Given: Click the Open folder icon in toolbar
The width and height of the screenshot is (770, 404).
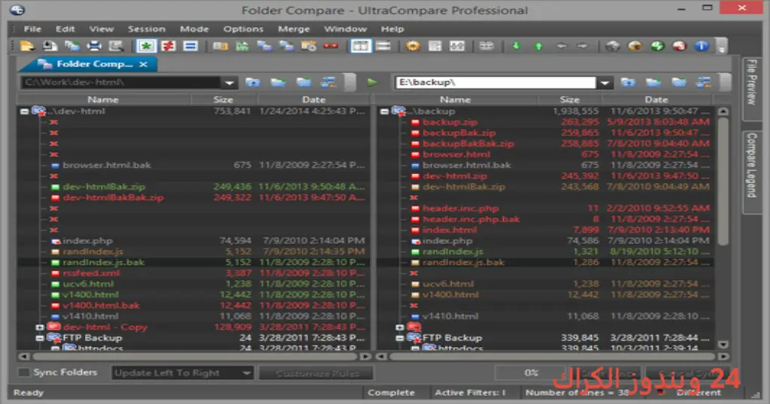Looking at the screenshot, I should point(27,46).
